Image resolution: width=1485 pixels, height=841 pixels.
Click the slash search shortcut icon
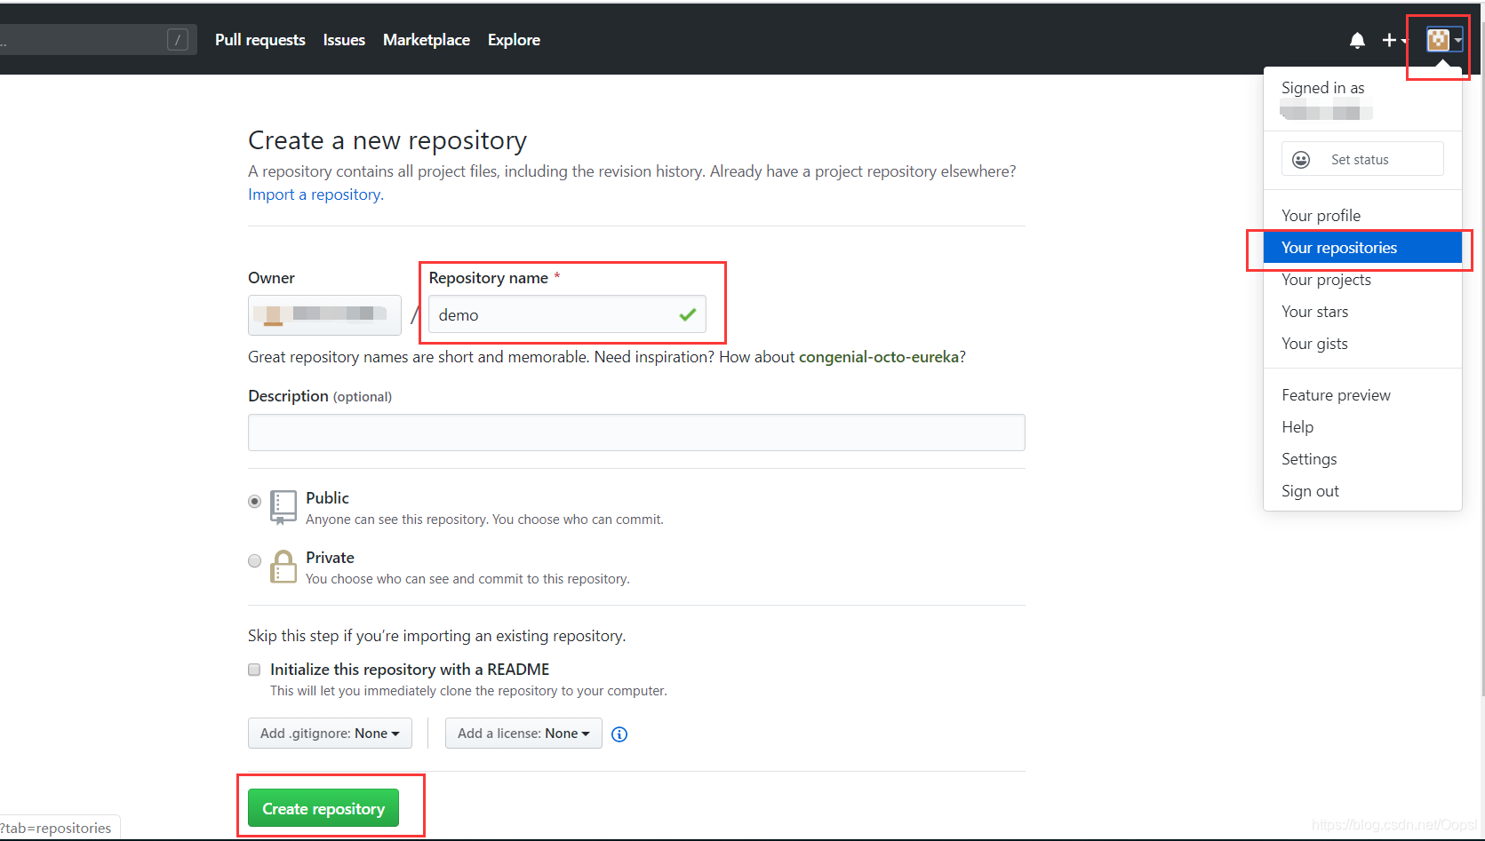click(178, 40)
